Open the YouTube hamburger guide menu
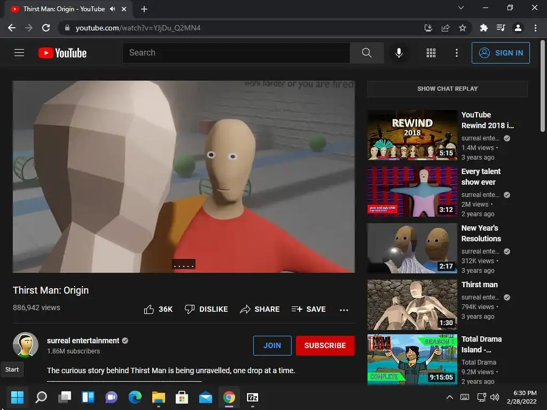This screenshot has height=410, width=547. (x=19, y=53)
